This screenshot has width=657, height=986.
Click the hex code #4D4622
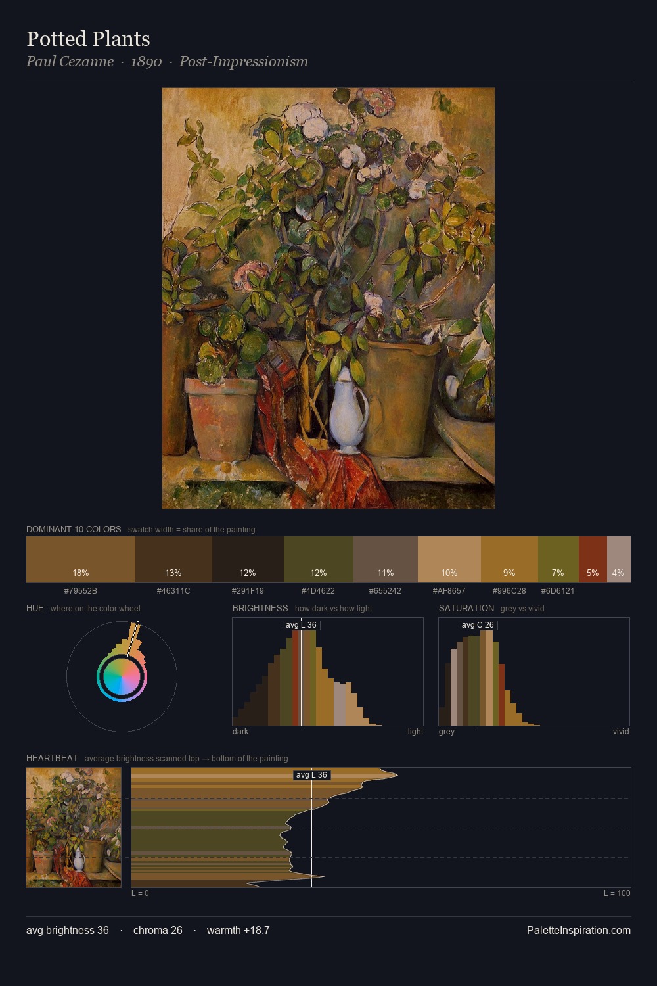click(x=319, y=590)
